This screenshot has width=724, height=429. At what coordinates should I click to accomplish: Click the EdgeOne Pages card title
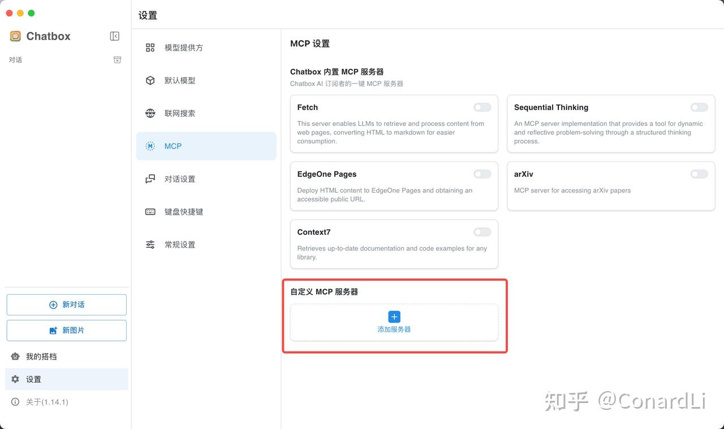(x=327, y=174)
